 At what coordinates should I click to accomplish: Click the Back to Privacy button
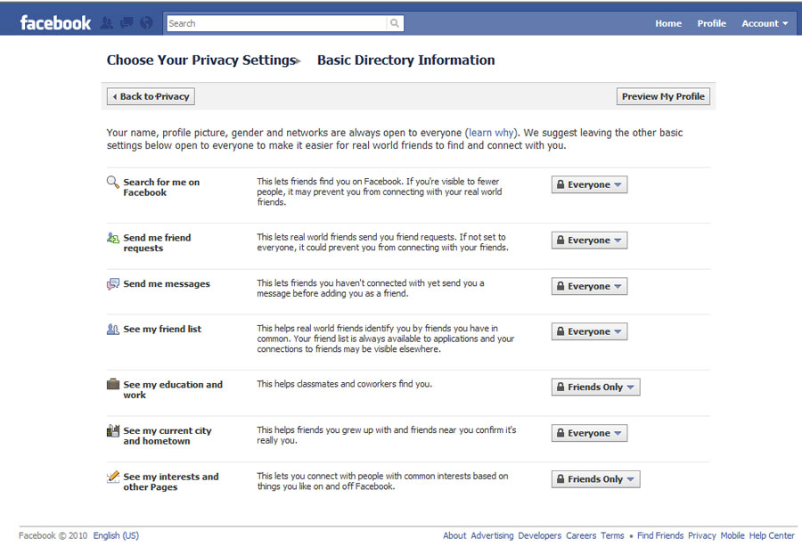coord(151,96)
